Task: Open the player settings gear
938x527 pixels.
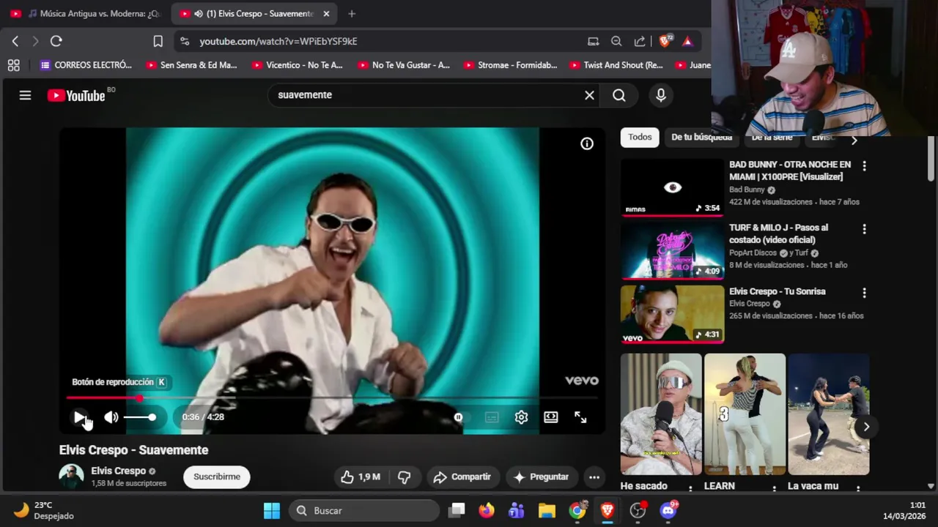Action: coord(521,417)
